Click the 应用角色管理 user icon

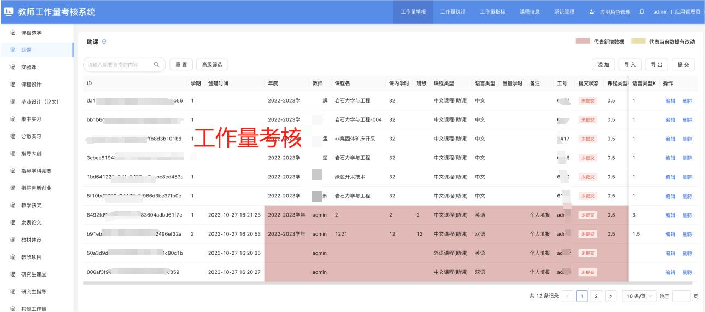tap(593, 12)
